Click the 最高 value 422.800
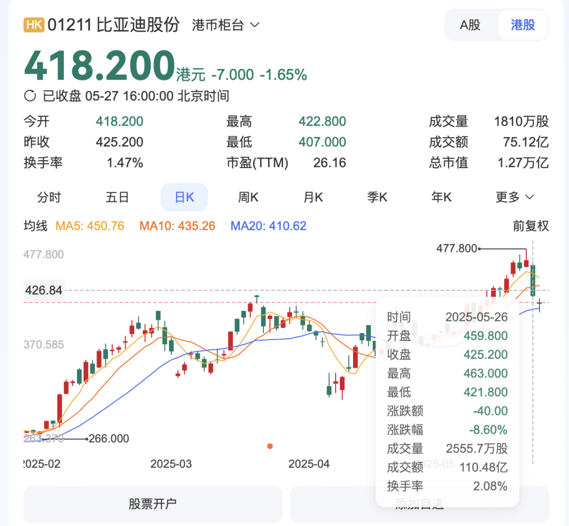The width and height of the screenshot is (569, 526). pos(322,121)
